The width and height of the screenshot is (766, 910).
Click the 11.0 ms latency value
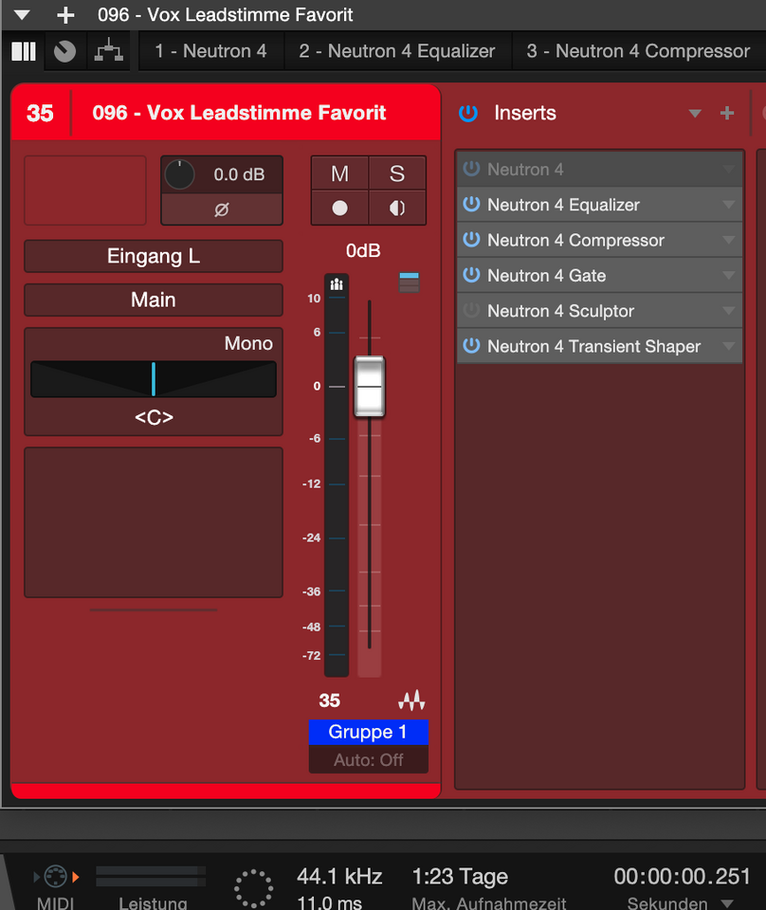pyautogui.click(x=330, y=903)
